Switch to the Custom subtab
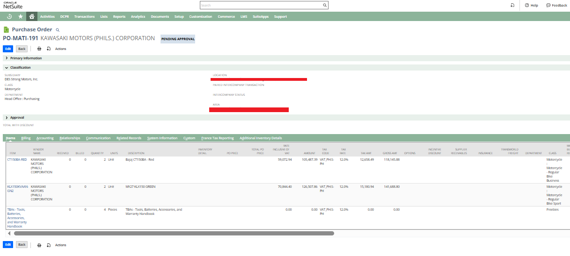The image size is (570, 256). click(190, 138)
